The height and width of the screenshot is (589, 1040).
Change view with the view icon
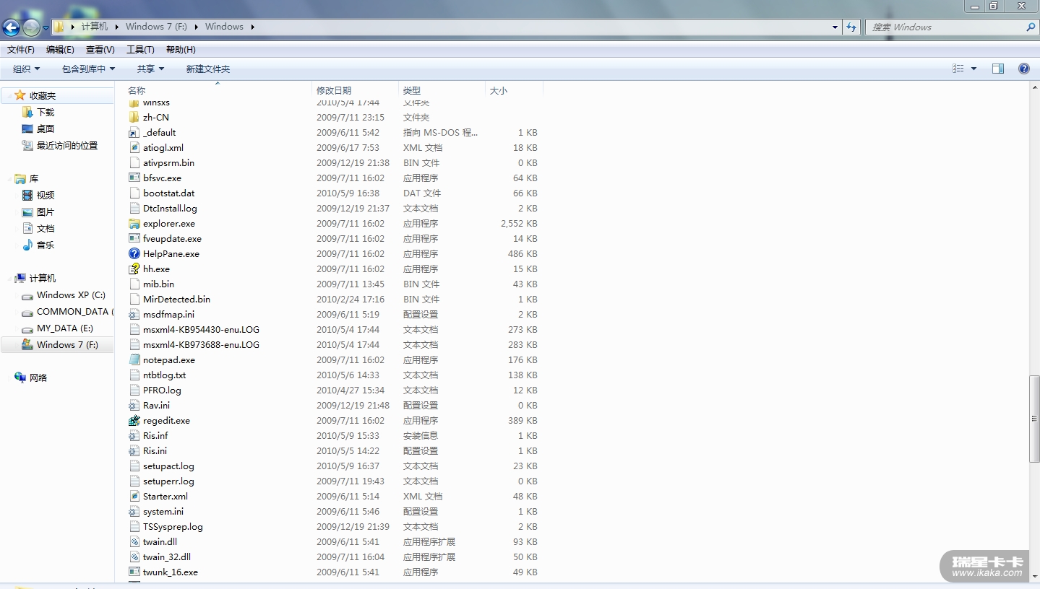tap(958, 69)
